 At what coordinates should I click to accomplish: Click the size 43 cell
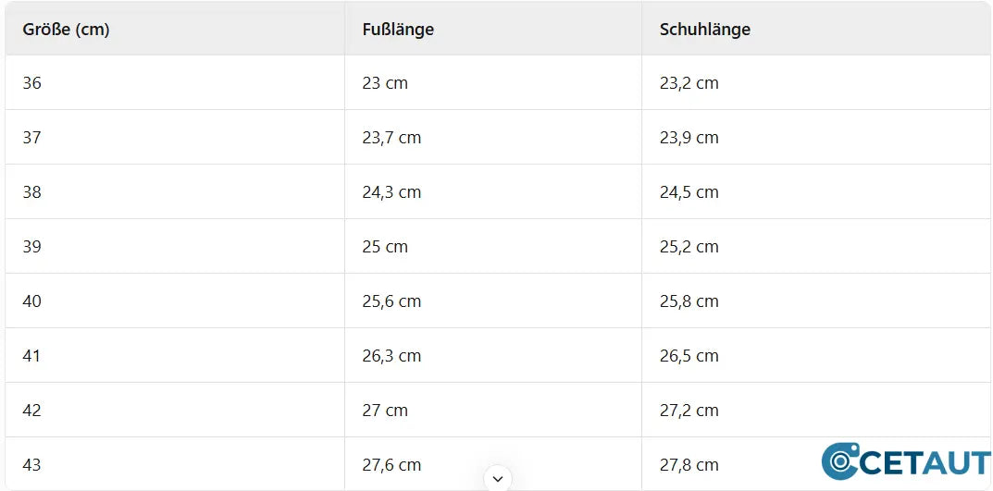coord(32,464)
